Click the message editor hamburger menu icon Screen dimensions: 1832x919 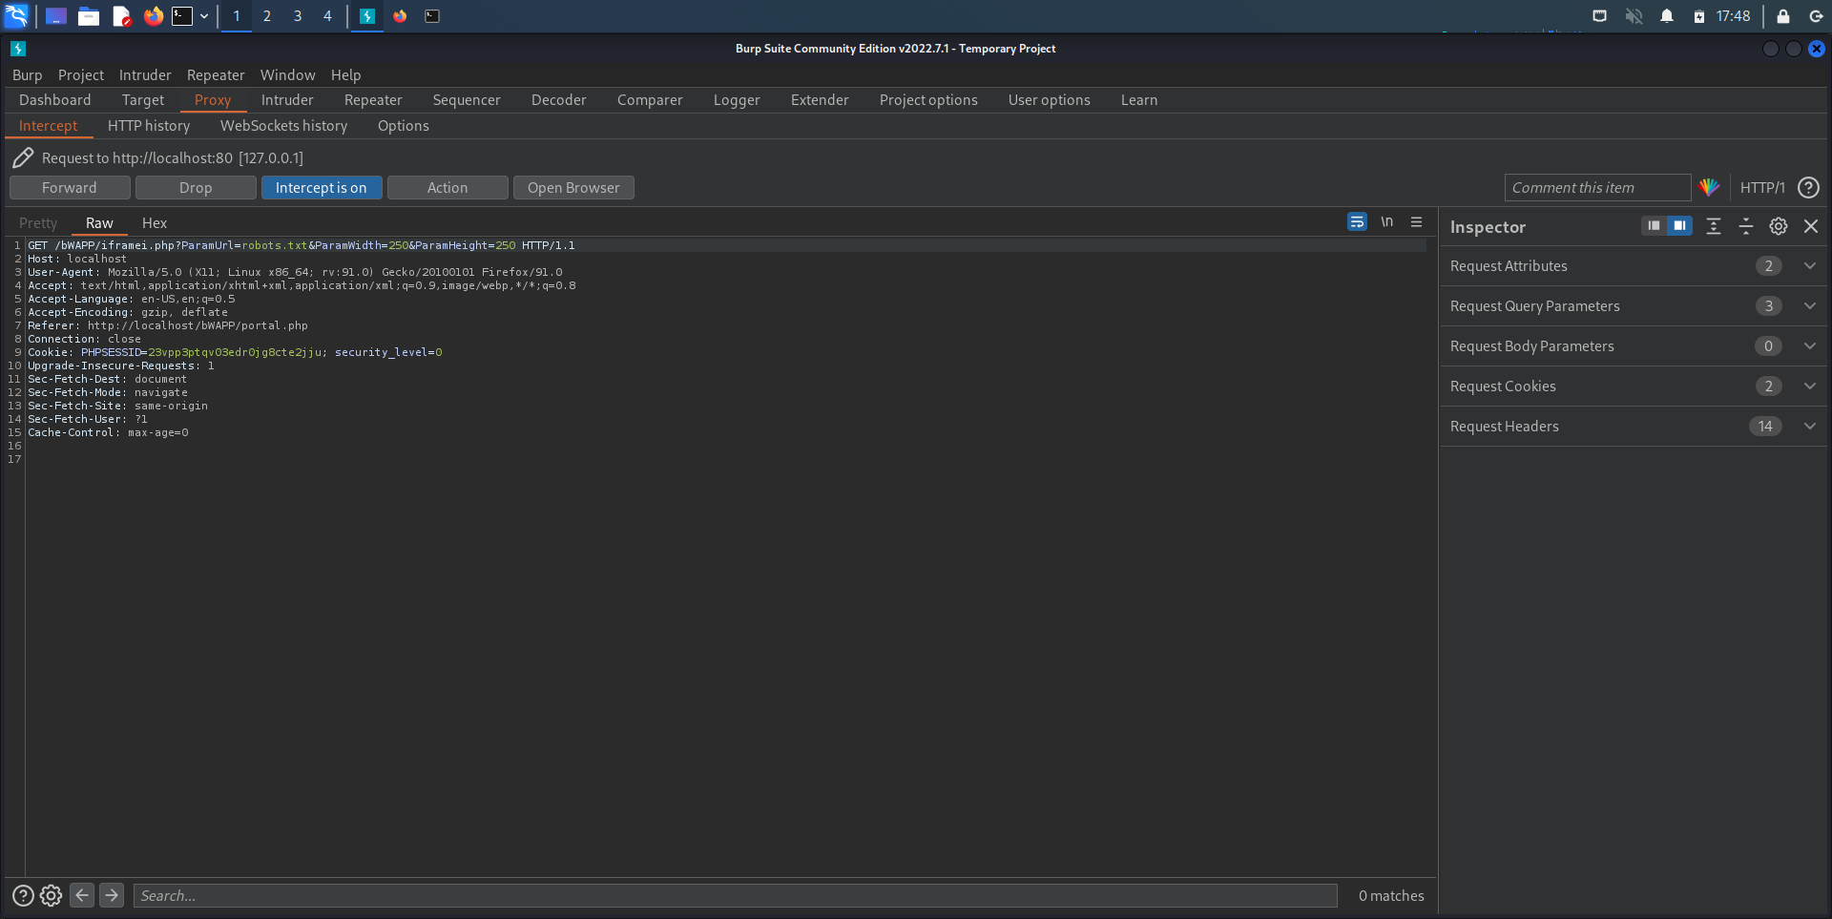(x=1416, y=222)
